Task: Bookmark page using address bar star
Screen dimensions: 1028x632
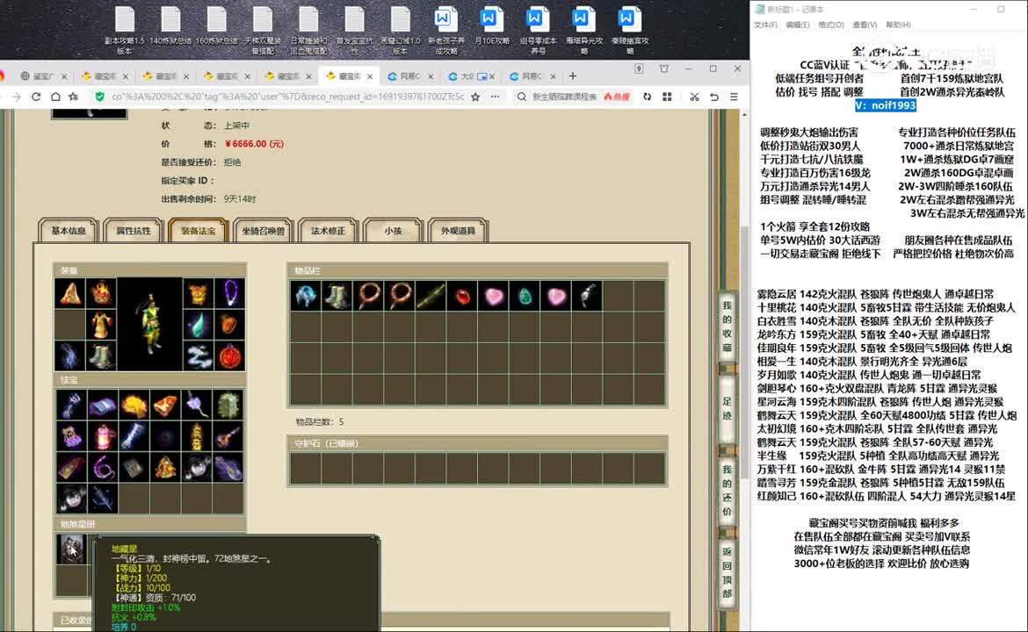Action: (475, 97)
